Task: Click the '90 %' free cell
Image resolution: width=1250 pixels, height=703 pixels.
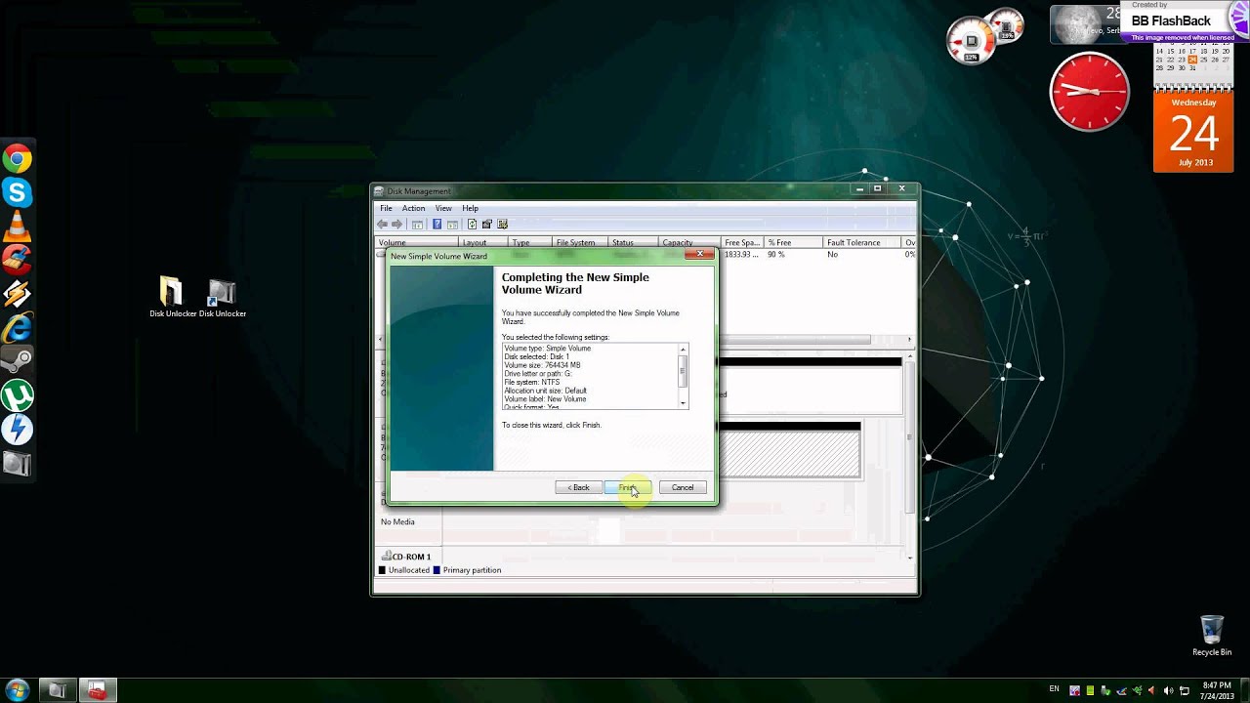Action: 776,255
